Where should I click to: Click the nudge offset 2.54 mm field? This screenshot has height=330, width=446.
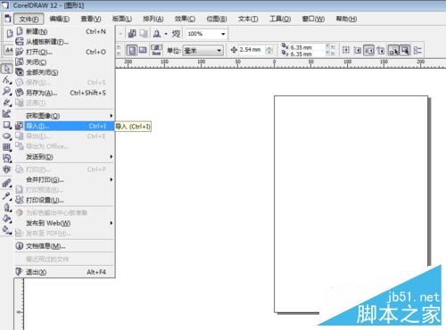click(x=252, y=50)
